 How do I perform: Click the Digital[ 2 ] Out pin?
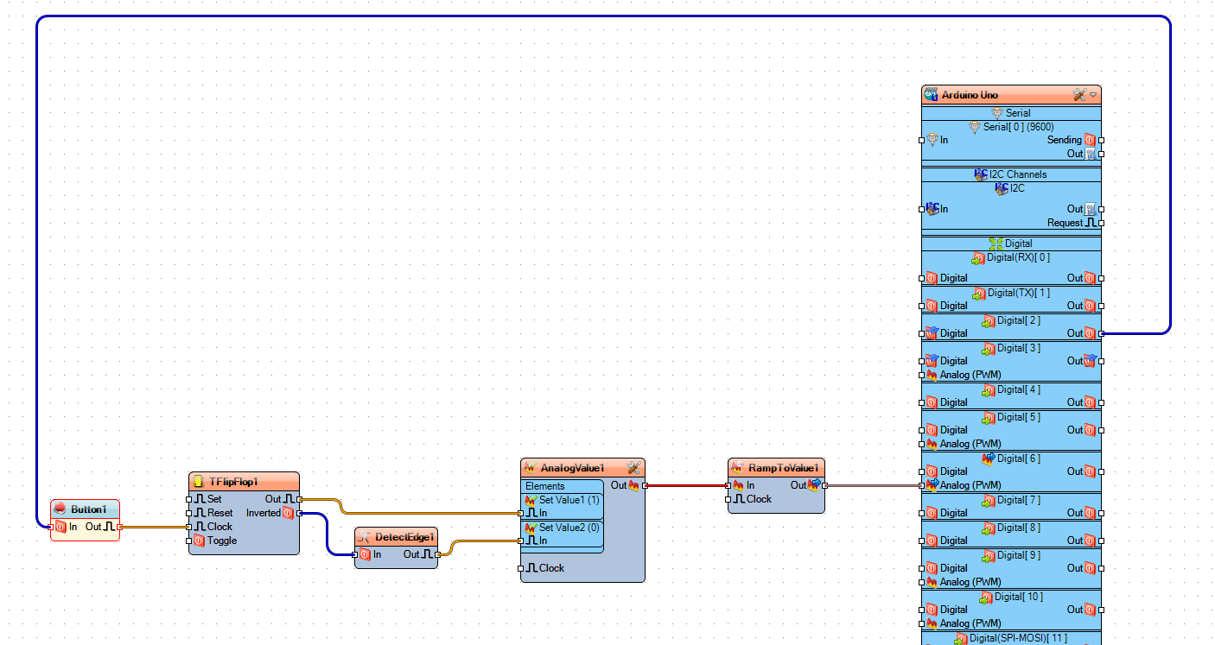click(x=1102, y=333)
